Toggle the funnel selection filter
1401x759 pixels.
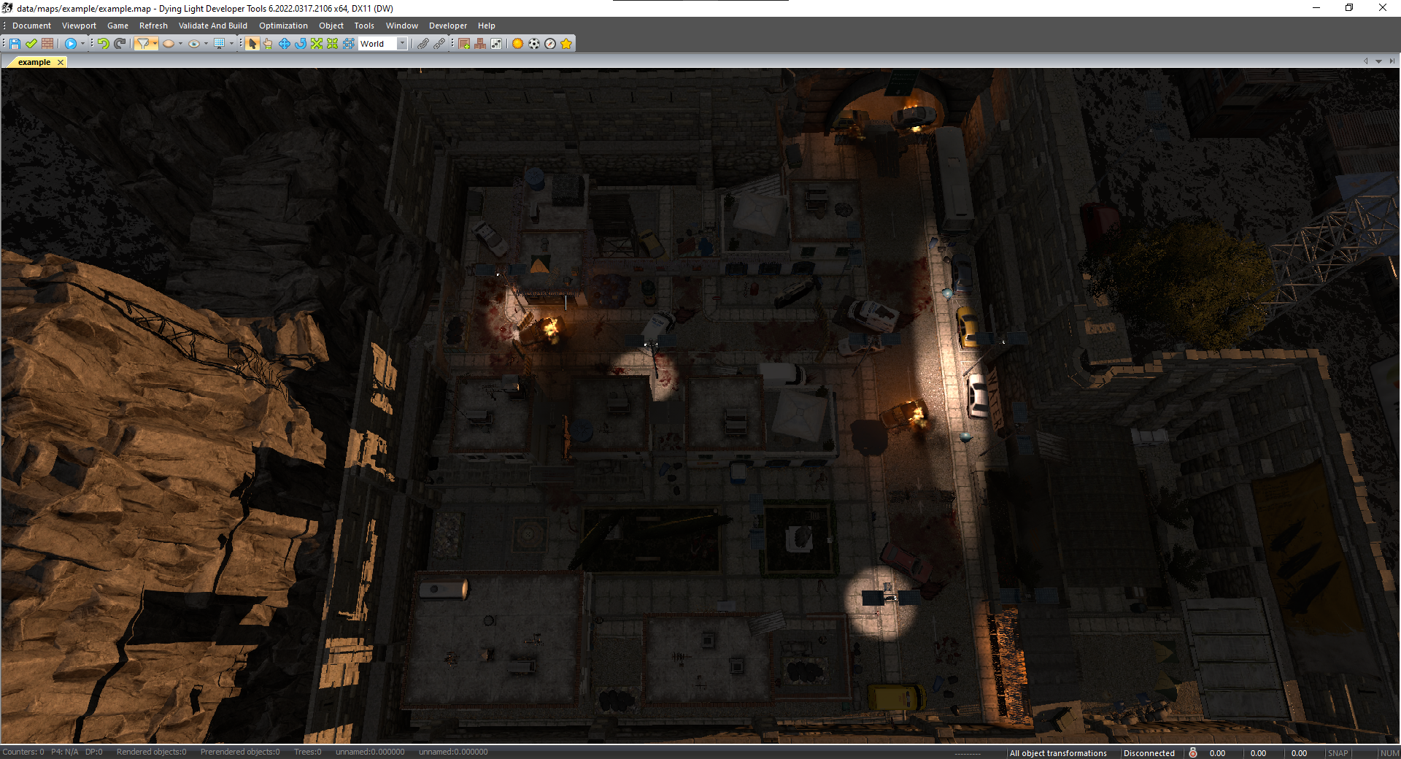click(x=142, y=44)
